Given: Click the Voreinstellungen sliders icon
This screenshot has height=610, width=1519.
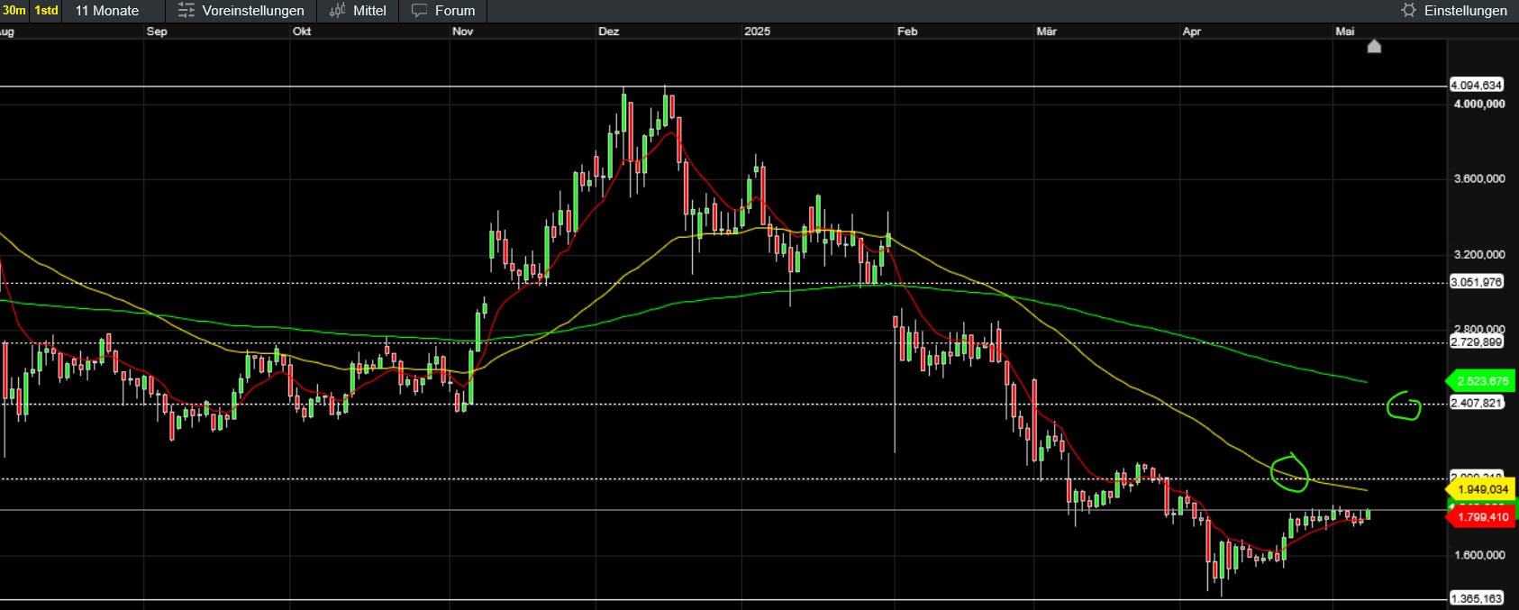Looking at the screenshot, I should (186, 11).
